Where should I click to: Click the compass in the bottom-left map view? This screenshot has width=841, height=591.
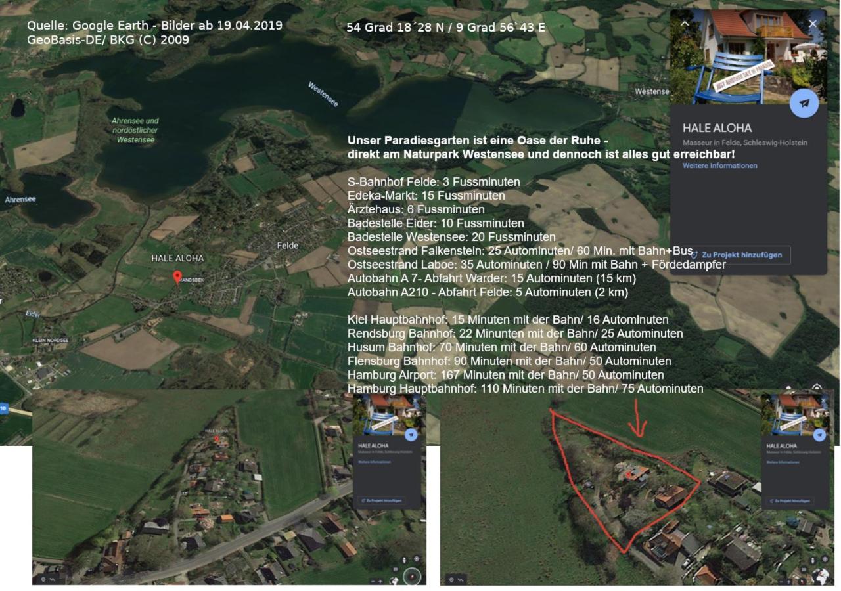[412, 576]
